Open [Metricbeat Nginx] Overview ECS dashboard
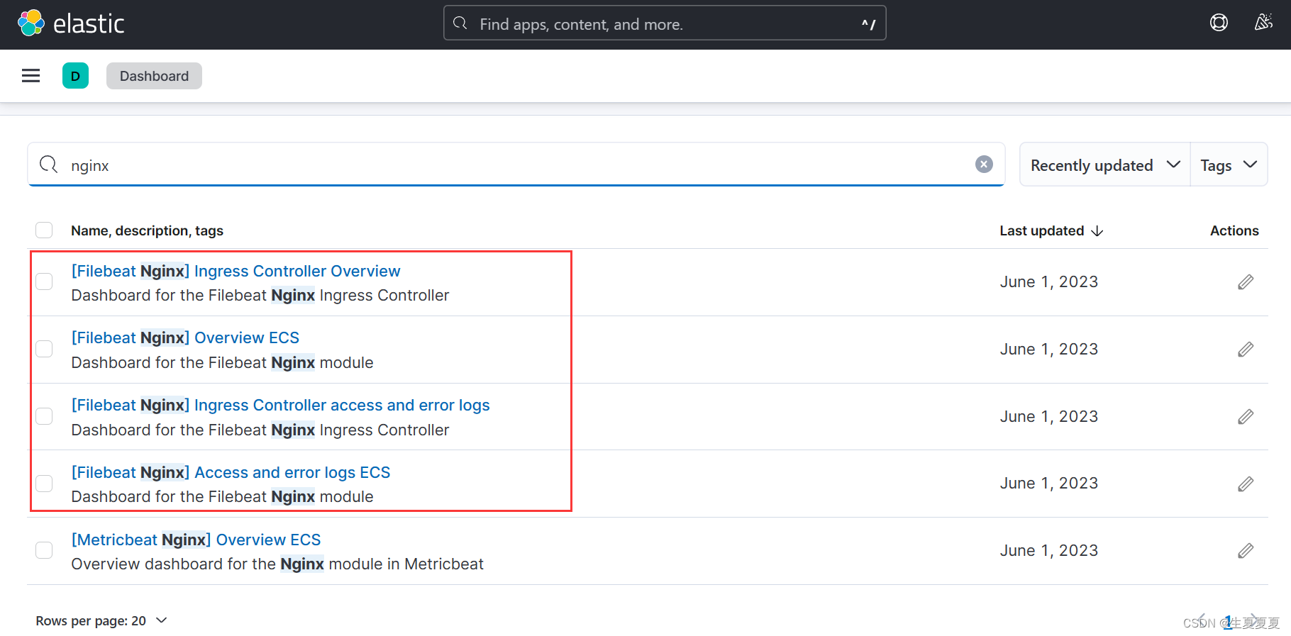Screen dimensions: 1291x636 196,540
